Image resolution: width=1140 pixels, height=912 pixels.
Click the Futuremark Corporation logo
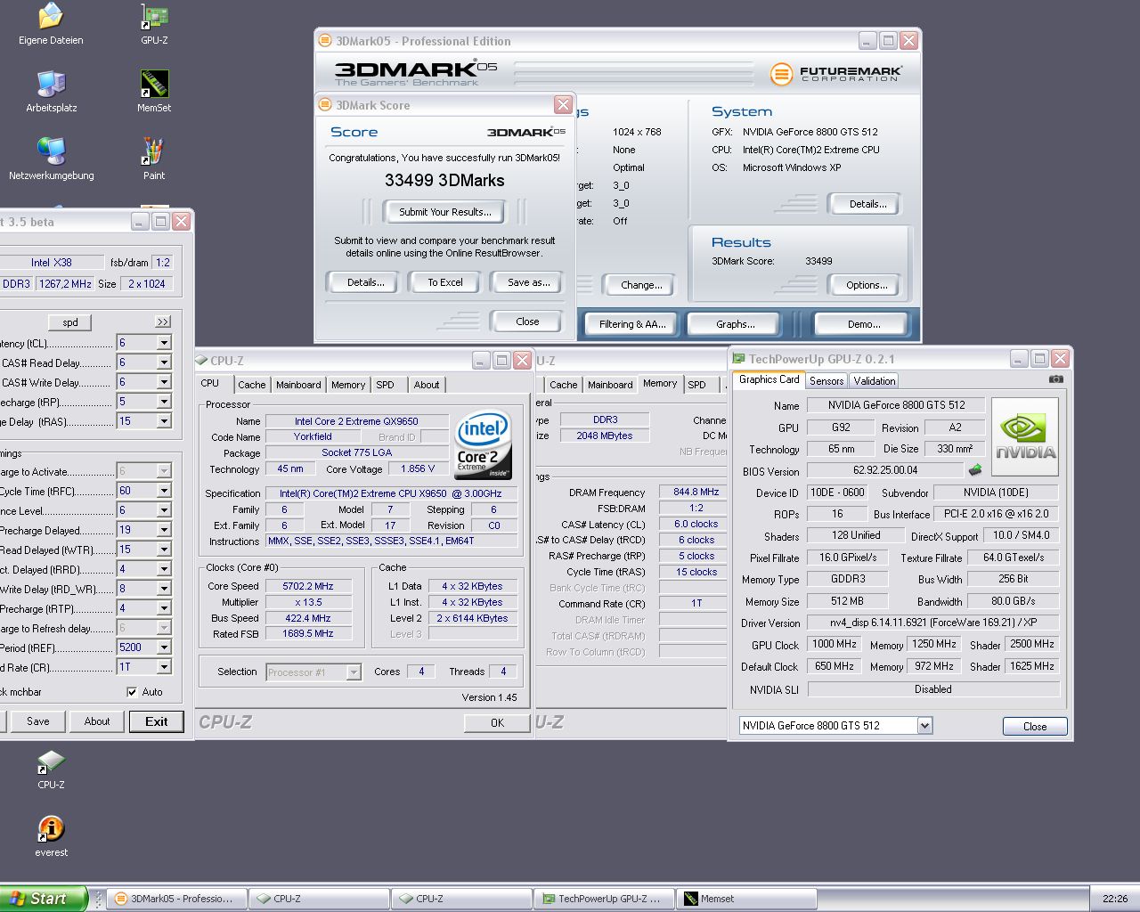point(835,73)
